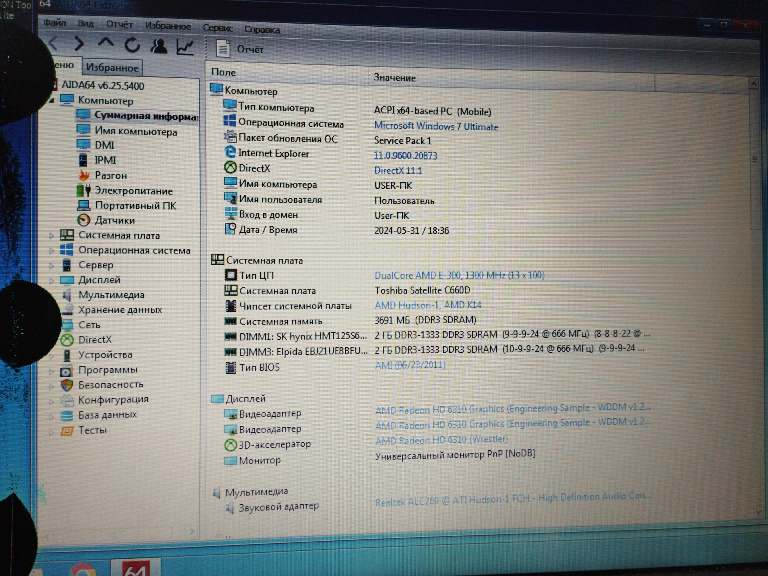The height and width of the screenshot is (576, 768).
Task: Click the Звуковой адаптер row icon
Action: (x=229, y=508)
